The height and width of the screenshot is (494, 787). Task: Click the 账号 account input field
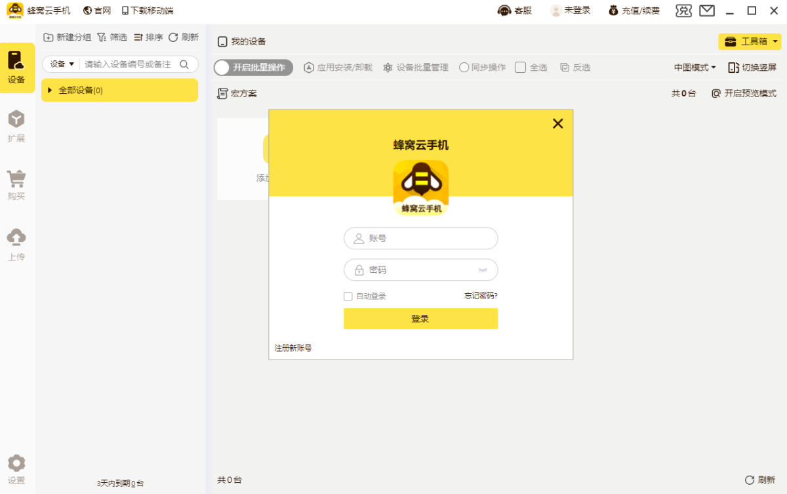pos(420,238)
